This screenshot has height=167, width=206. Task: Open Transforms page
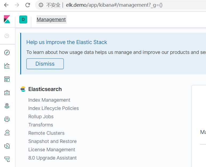point(41,125)
